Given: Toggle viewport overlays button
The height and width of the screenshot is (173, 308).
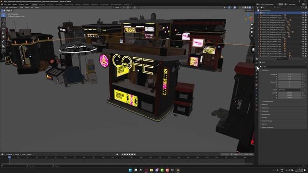Looking at the screenshot, I should pyautogui.click(x=235, y=8).
